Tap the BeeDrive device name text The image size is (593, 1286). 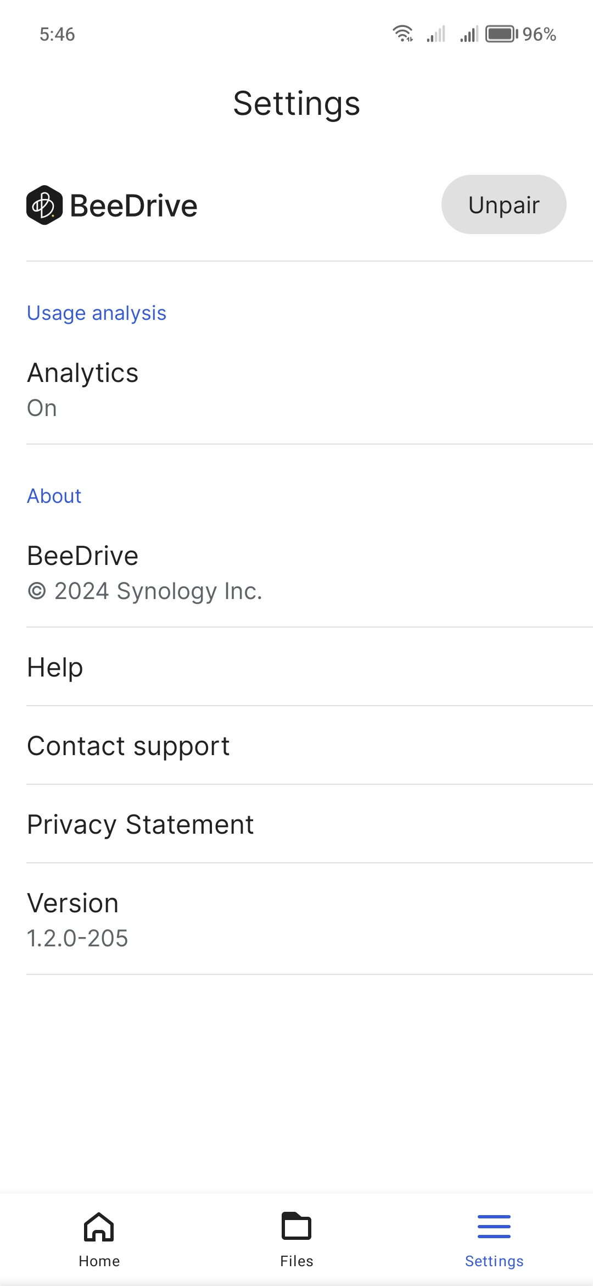(133, 206)
